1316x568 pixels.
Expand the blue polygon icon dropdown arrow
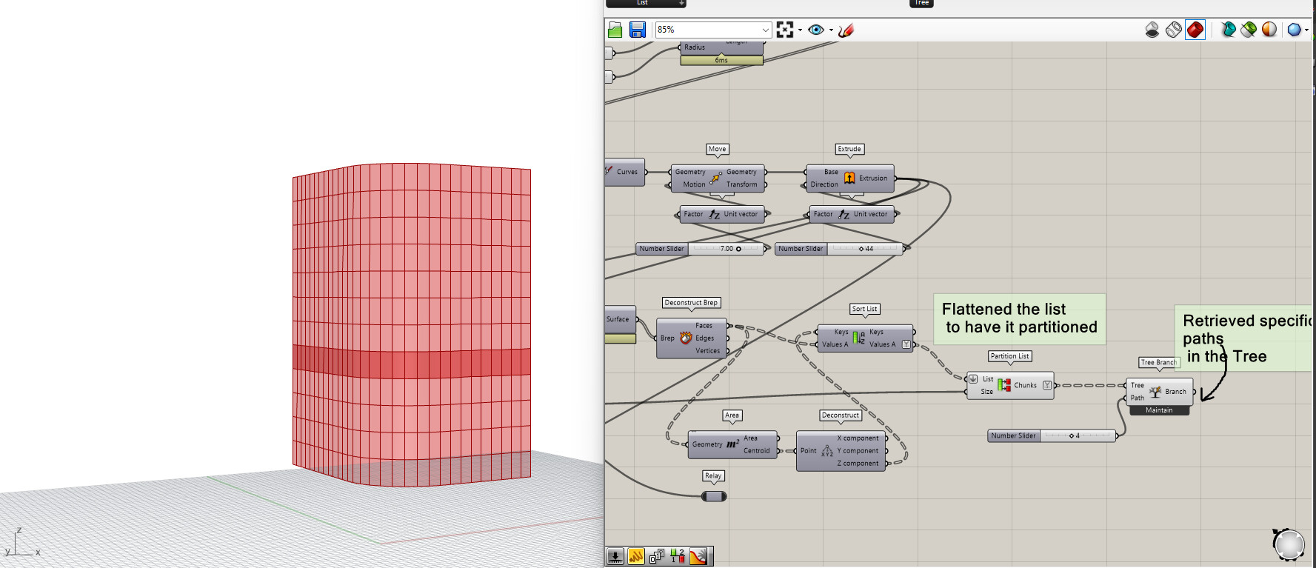[1306, 30]
